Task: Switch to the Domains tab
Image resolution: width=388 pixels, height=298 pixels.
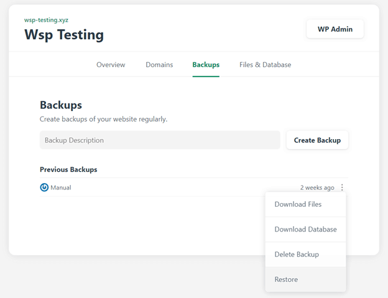Action: [159, 65]
